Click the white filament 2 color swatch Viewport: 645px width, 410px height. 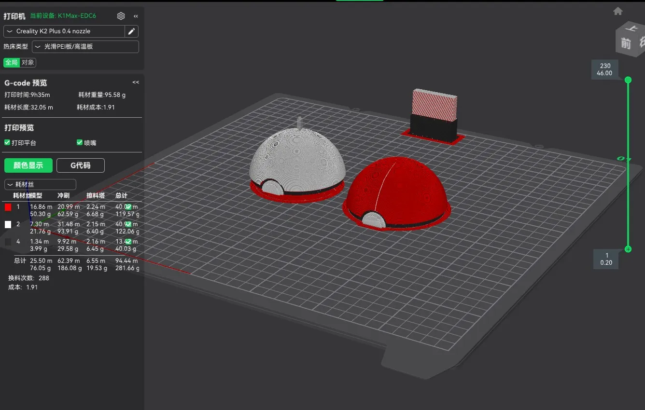[8, 224]
